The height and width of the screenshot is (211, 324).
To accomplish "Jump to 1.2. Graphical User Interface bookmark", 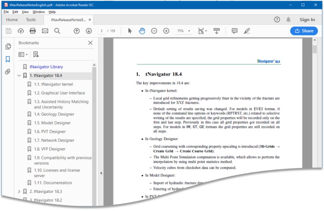I will coord(59,93).
